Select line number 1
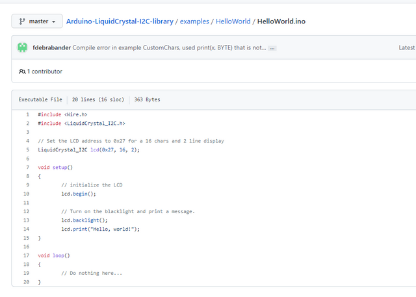This screenshot has height=297, width=416. (27, 114)
